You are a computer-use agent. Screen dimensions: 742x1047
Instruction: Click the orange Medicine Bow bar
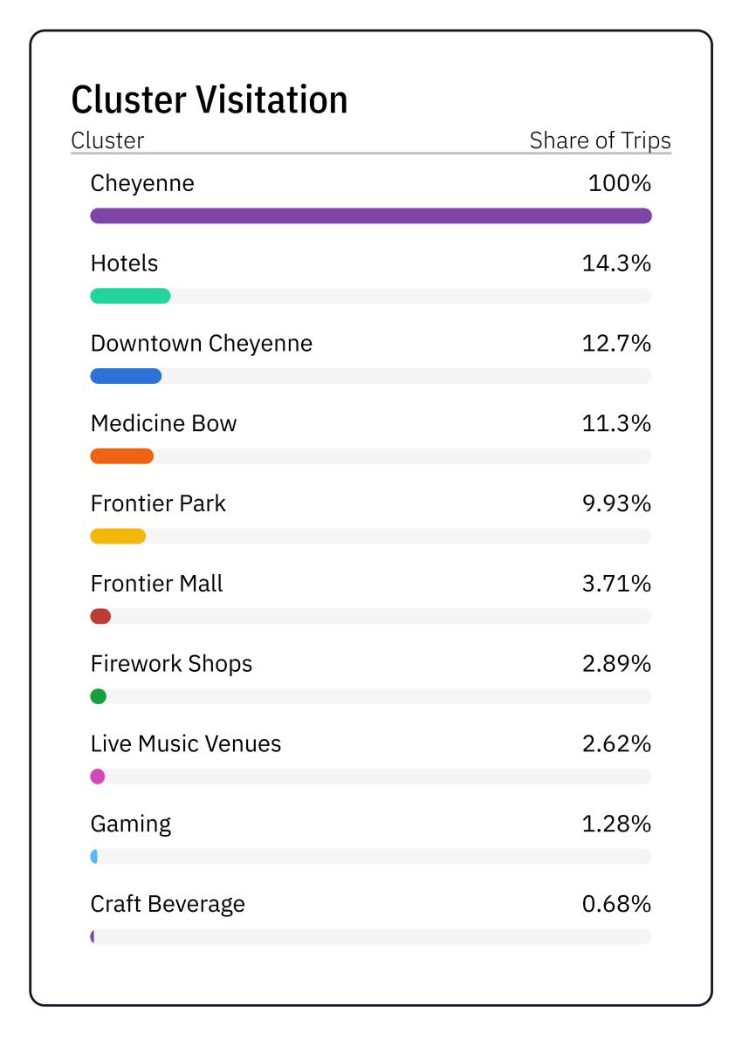[122, 455]
